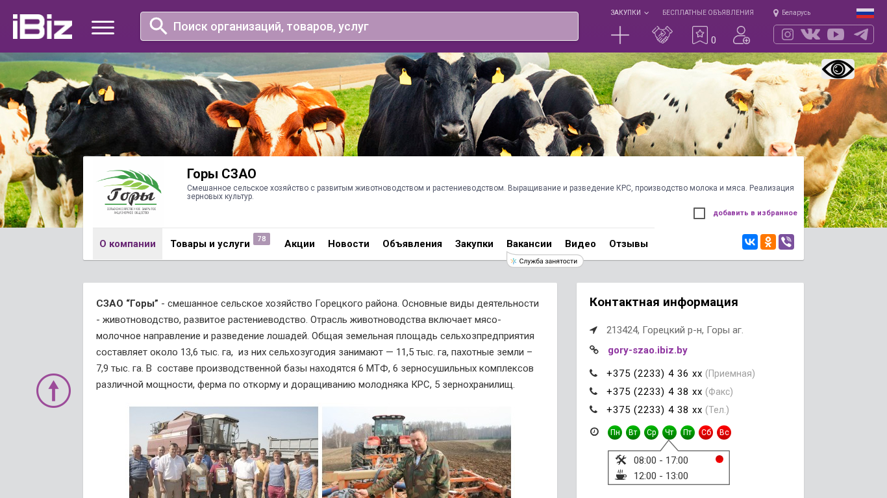Click the Контактная информация heading
This screenshot has width=887, height=498.
pyautogui.click(x=664, y=302)
